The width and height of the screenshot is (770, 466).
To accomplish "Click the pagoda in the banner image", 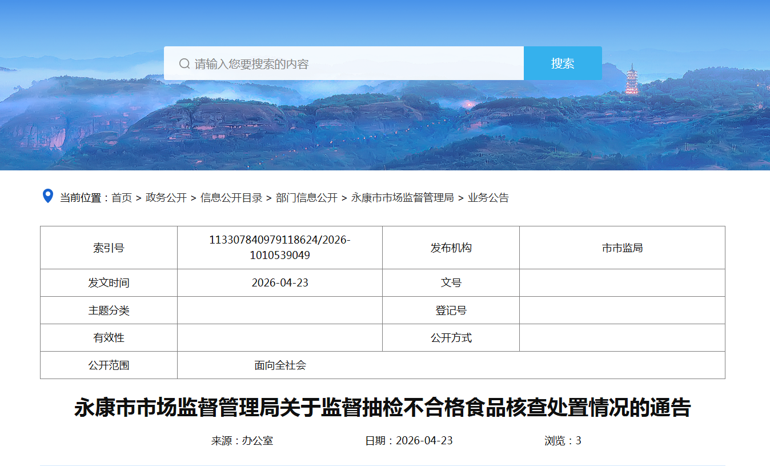I will [x=632, y=79].
